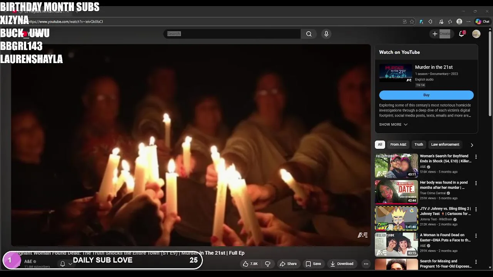The width and height of the screenshot is (493, 277).
Task: Click the Save button
Action: click(x=313, y=264)
